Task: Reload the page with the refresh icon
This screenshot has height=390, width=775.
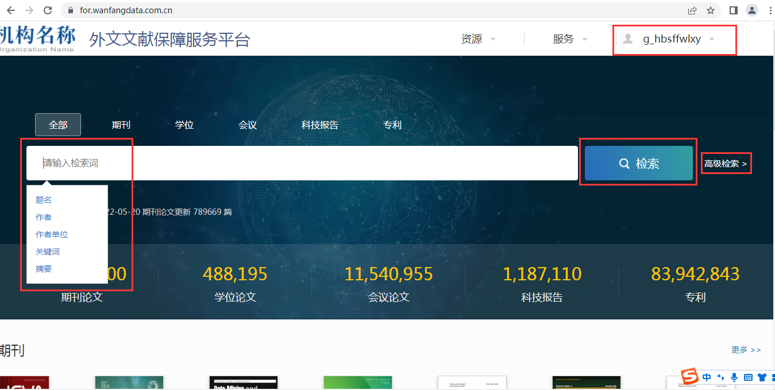Action: [x=48, y=10]
